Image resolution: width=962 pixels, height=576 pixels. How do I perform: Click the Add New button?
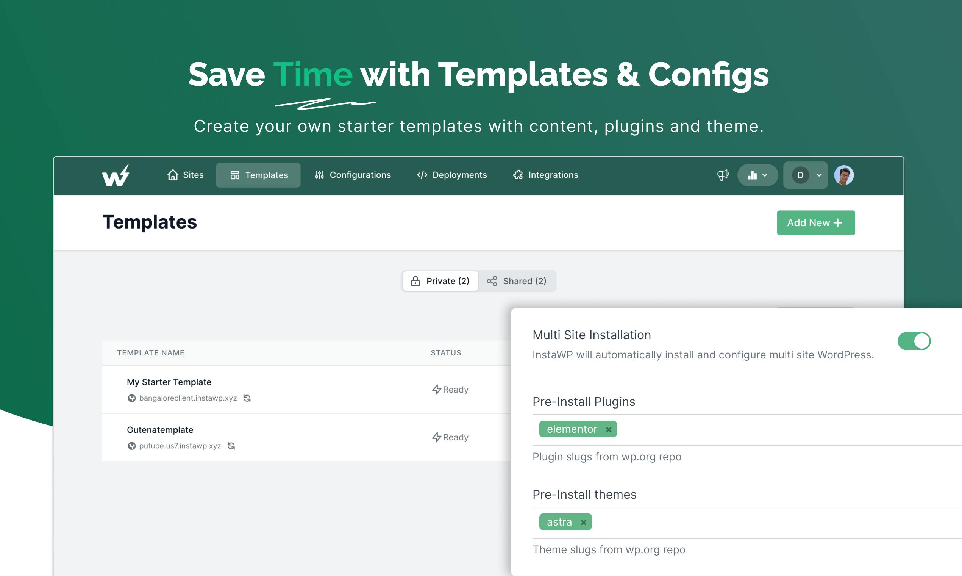pyautogui.click(x=816, y=223)
